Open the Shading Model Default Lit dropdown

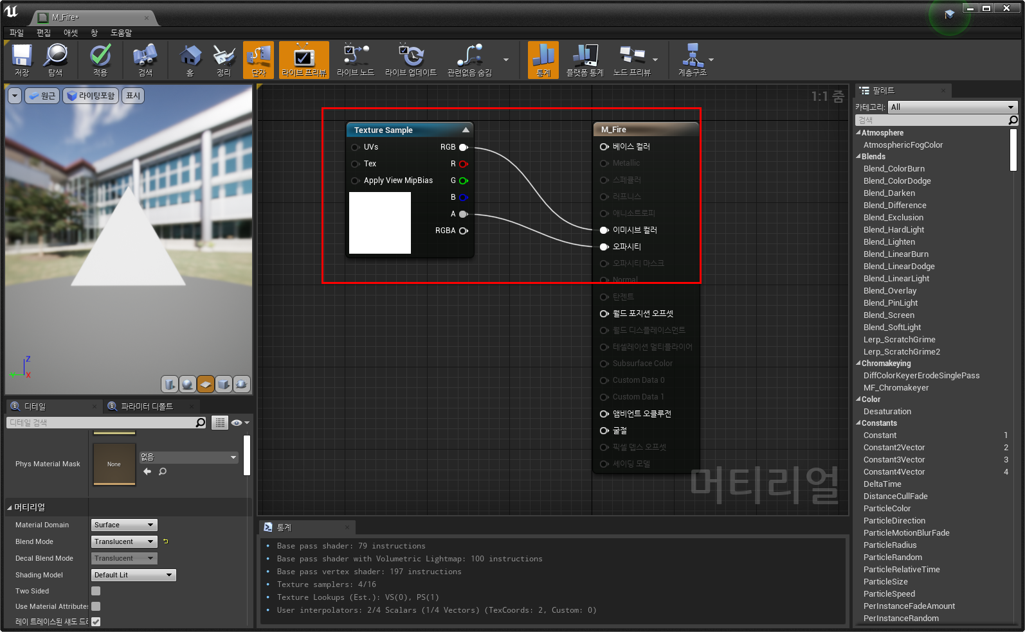tap(134, 575)
